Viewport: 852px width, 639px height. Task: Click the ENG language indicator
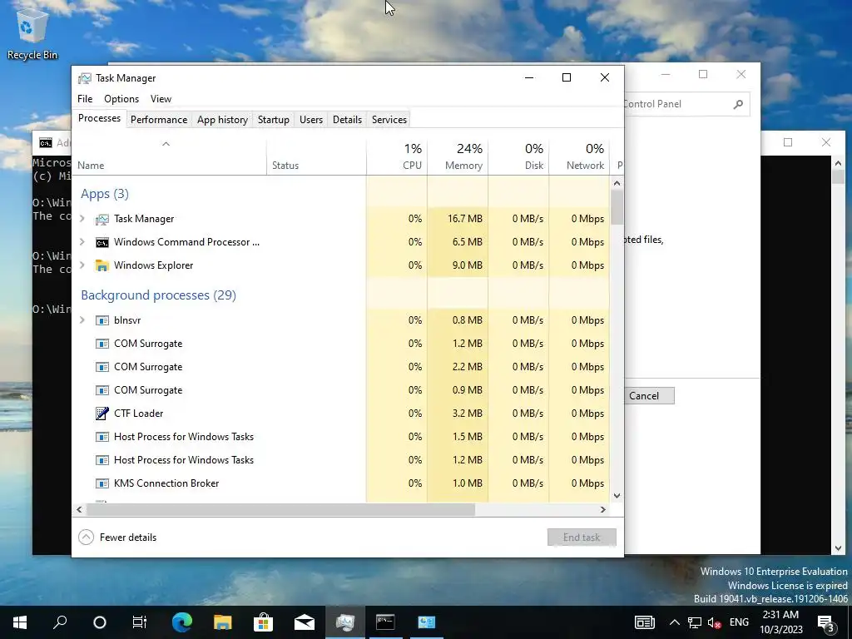coord(739,622)
